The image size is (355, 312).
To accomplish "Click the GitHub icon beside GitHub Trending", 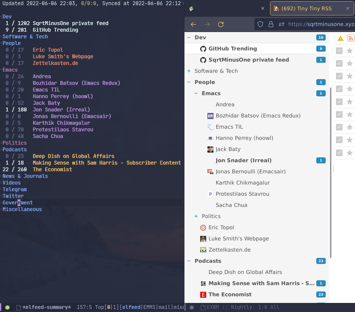I will (203, 48).
